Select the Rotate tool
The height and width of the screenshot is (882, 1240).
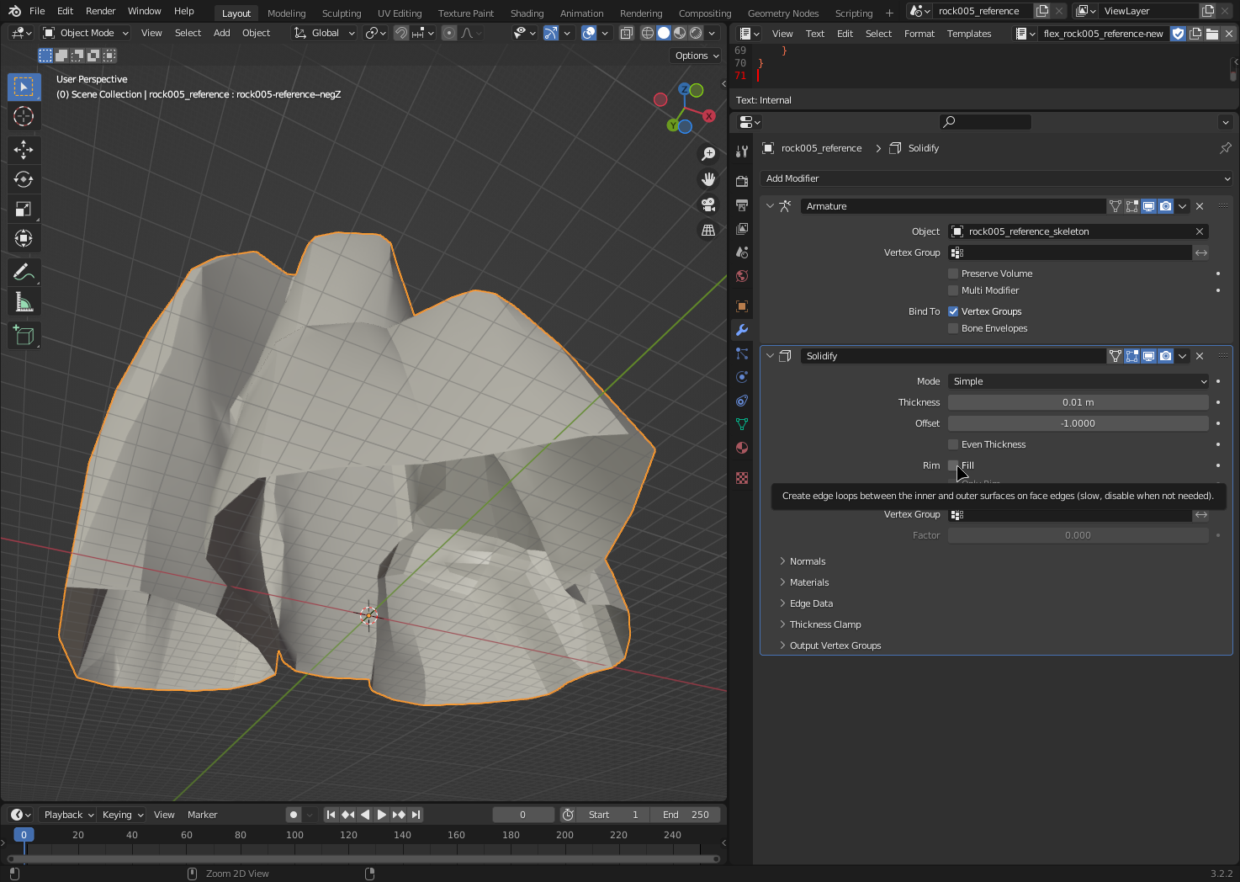[24, 179]
